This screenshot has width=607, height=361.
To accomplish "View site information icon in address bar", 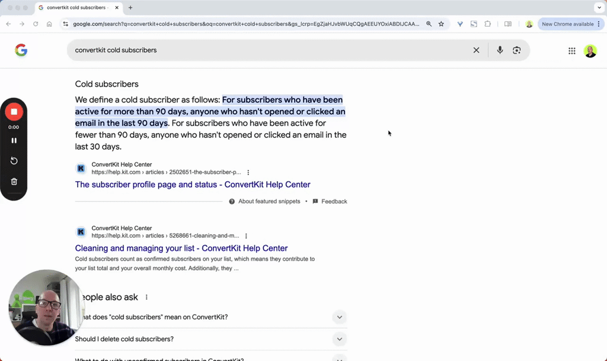I will click(x=65, y=24).
